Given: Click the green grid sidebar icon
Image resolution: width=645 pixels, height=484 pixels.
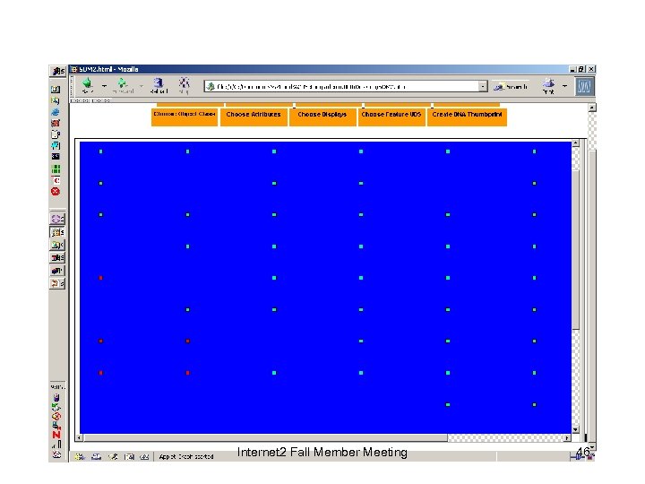Looking at the screenshot, I should (56, 169).
